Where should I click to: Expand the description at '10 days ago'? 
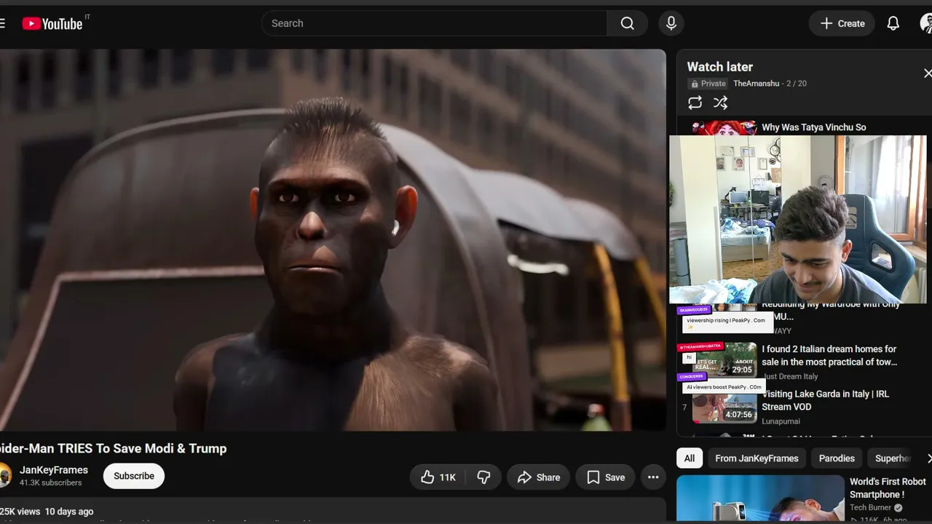click(69, 512)
